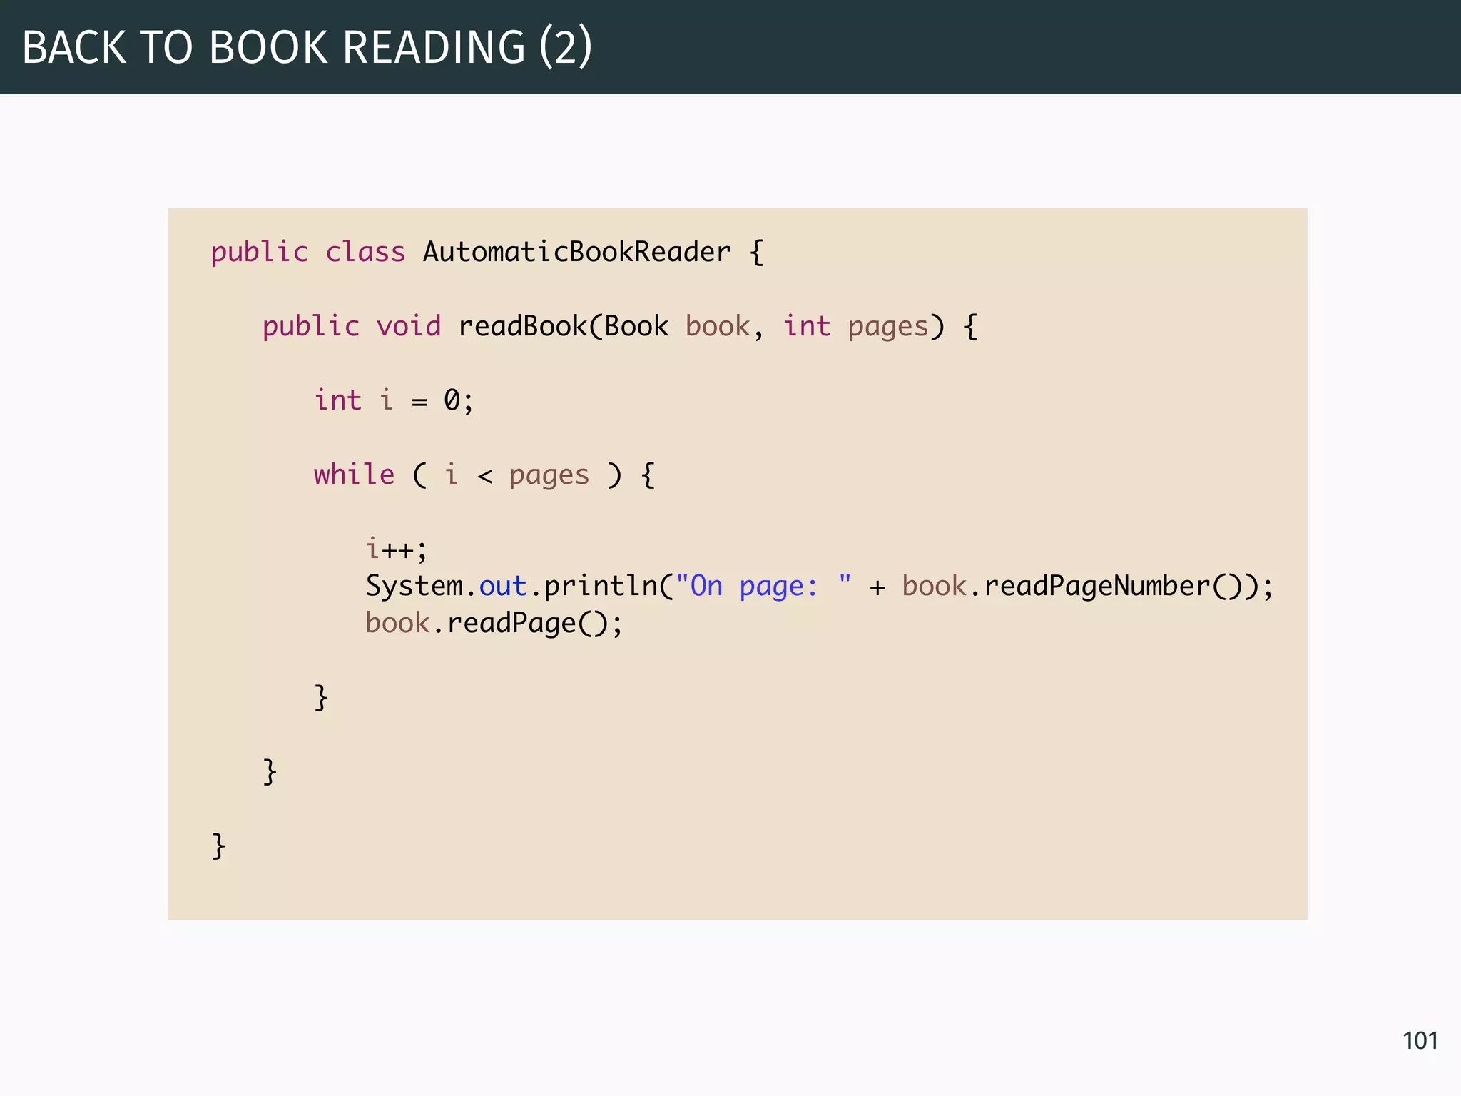Click 'book.readPageNumber()' expression
Screen dimensions: 1461x1096
[x=1071, y=587]
